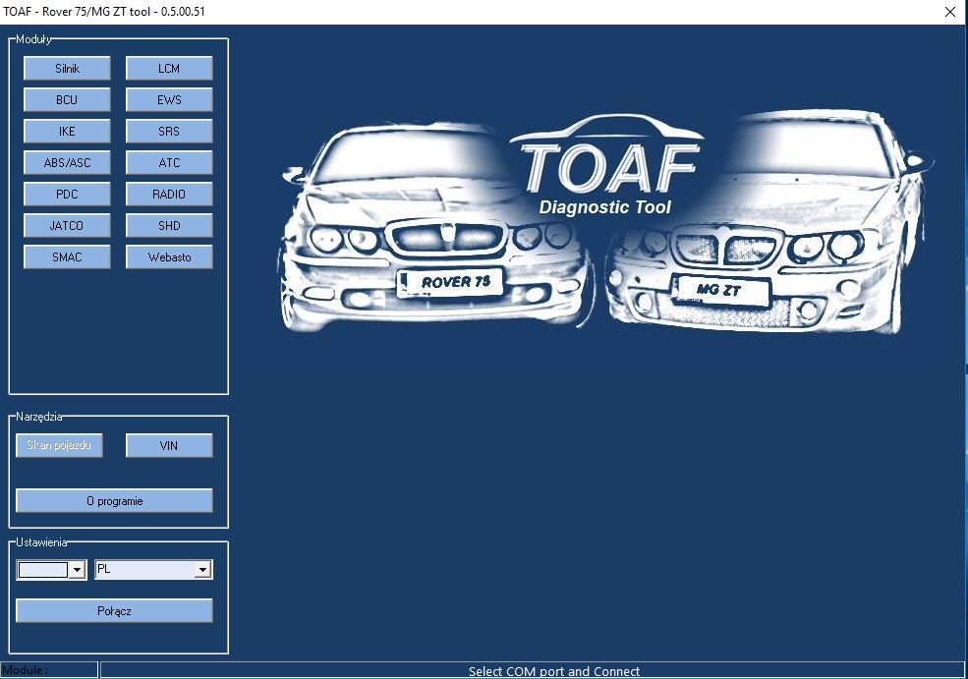Open the Webasto heater module

169,257
